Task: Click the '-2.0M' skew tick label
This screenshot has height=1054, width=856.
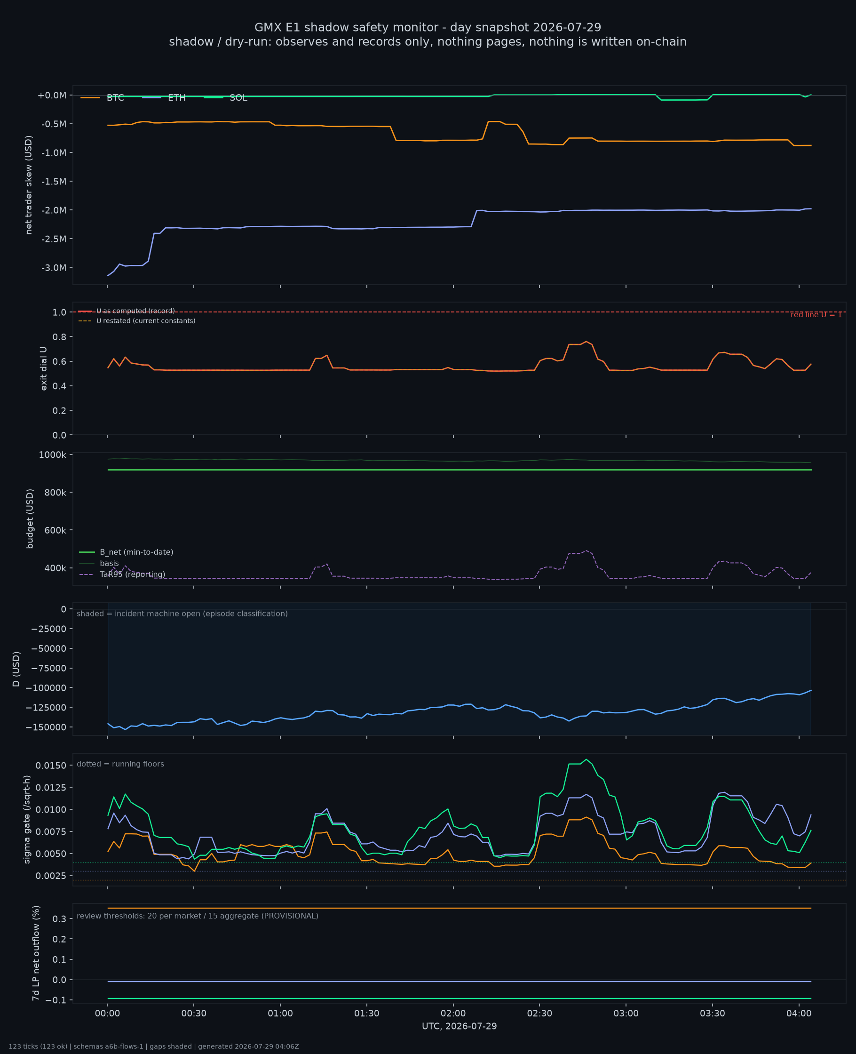Action: click(54, 210)
